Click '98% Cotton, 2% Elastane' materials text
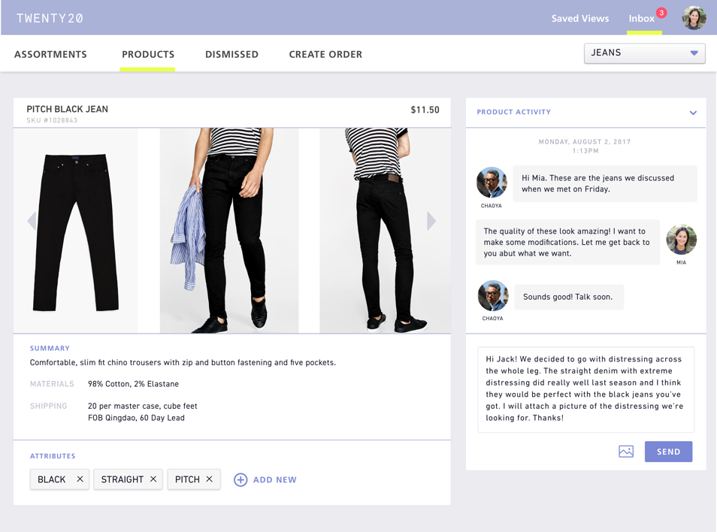 pyautogui.click(x=133, y=384)
